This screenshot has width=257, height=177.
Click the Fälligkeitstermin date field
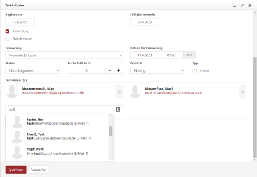click(145, 22)
